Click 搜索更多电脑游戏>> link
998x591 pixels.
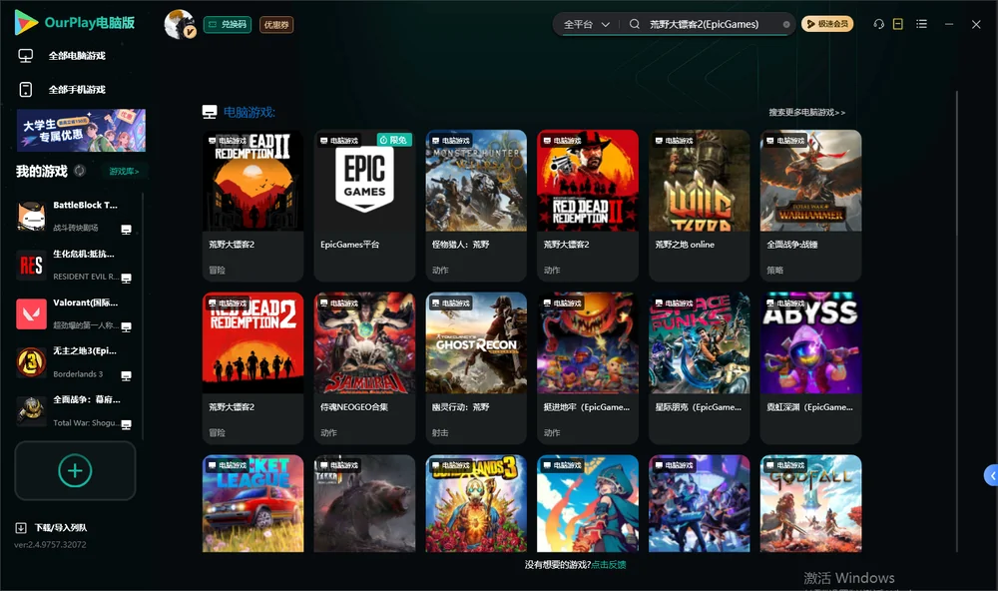point(806,113)
